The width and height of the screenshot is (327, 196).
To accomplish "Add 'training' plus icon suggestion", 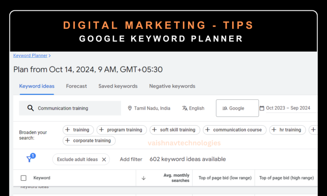I will [x=68, y=130].
